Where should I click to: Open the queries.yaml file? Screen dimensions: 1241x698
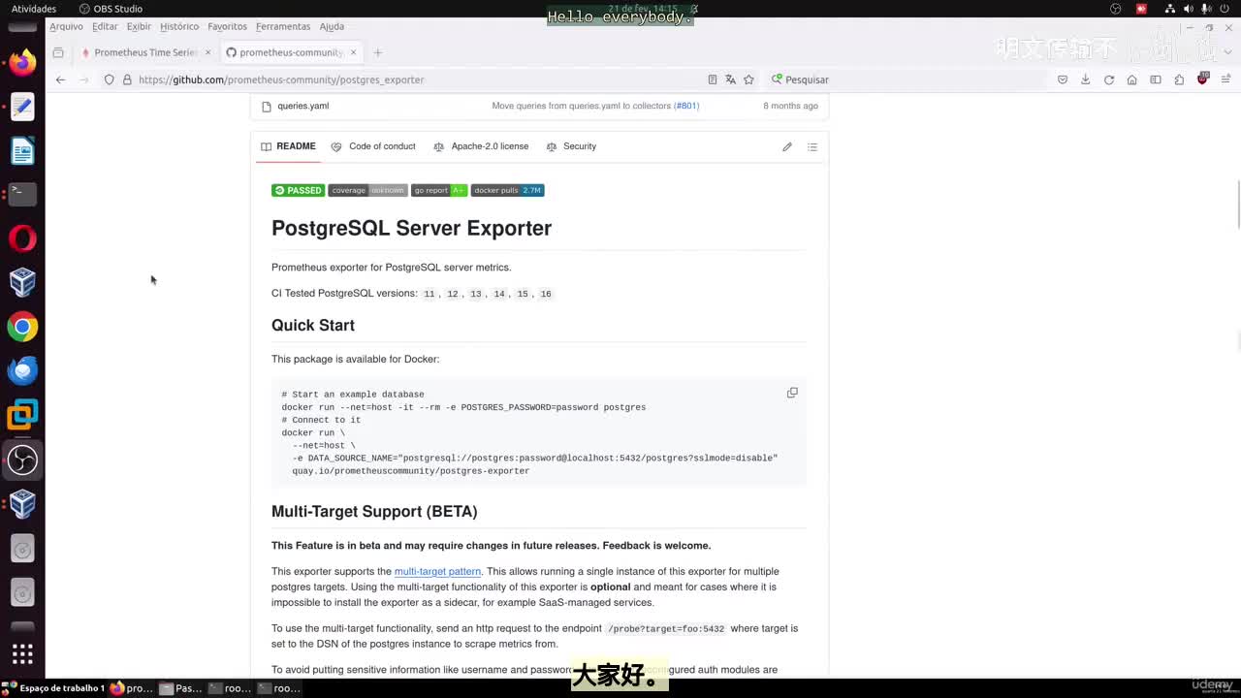[302, 106]
